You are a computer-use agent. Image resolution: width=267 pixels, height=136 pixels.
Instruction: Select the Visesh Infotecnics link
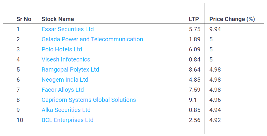tap(66, 59)
